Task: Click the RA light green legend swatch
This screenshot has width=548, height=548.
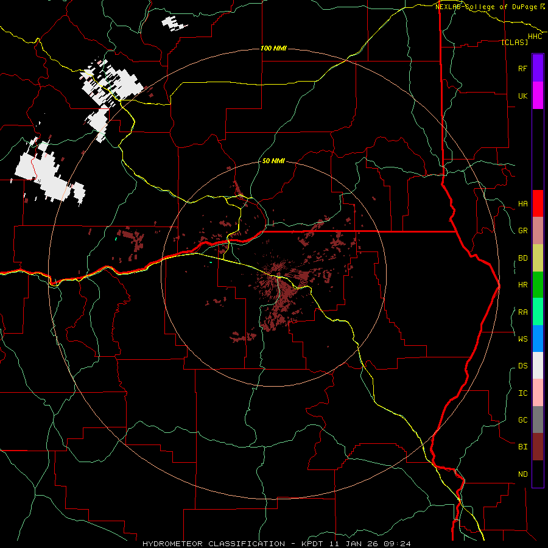Action: click(x=538, y=312)
